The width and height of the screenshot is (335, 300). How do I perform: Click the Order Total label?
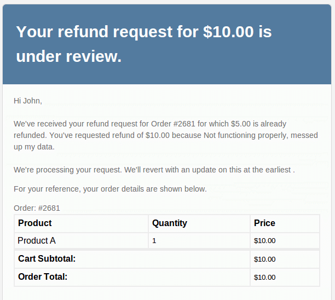point(43,276)
